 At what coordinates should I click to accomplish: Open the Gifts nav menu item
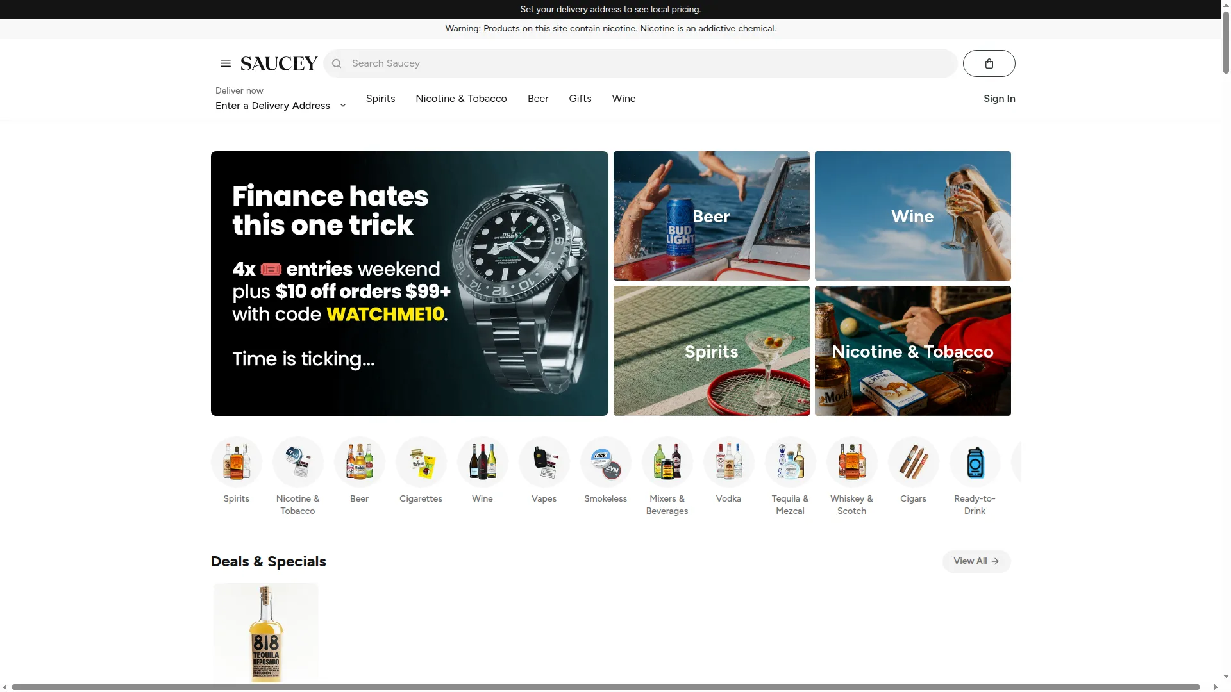pos(580,99)
